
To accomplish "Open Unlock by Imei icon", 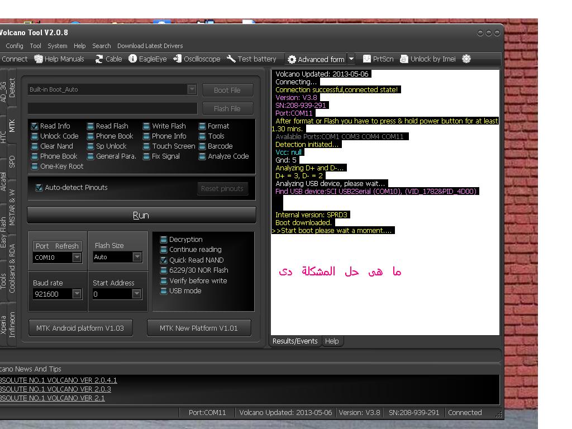I will point(404,59).
